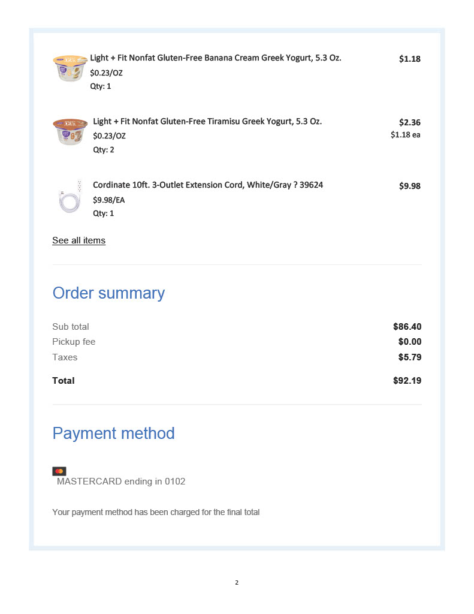The height and width of the screenshot is (614, 474).
Task: Select the Banana Cream Greek Yogurt title
Action: click(216, 58)
